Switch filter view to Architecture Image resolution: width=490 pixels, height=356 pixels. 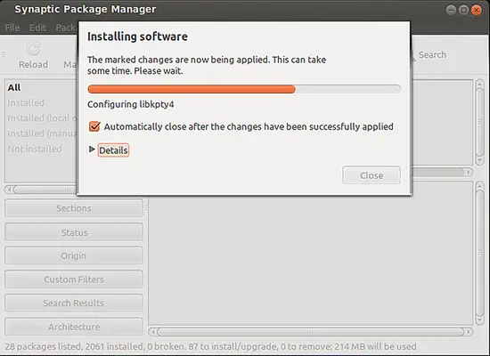pyautogui.click(x=74, y=327)
